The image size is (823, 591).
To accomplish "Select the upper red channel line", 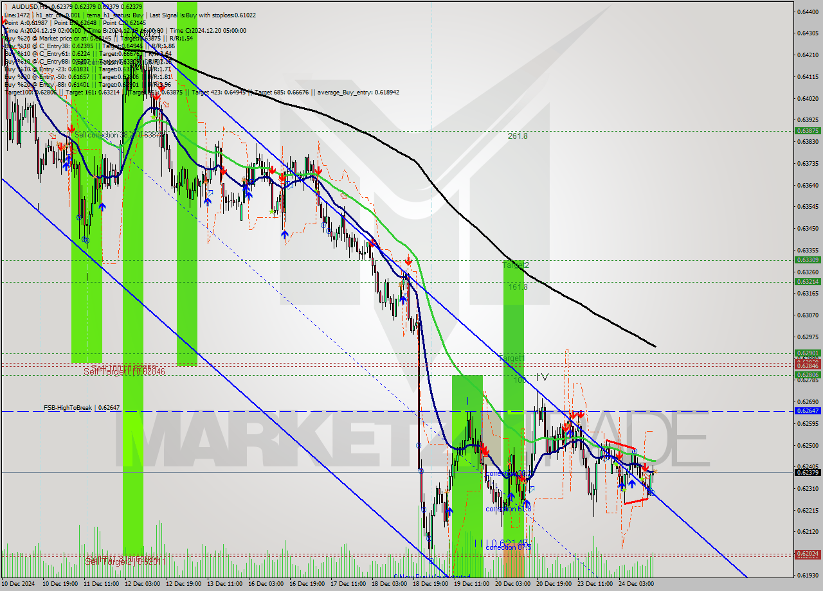I will click(621, 445).
